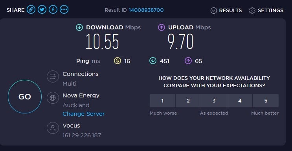Click the download latency icon next to 451
This screenshot has height=151, width=292.
tap(153, 61)
